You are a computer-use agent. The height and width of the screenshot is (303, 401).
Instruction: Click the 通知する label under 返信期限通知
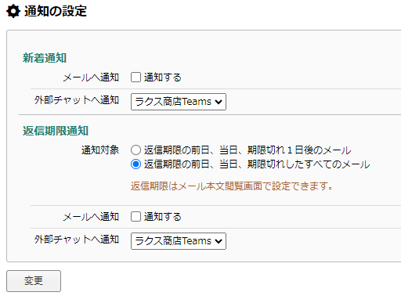point(162,217)
